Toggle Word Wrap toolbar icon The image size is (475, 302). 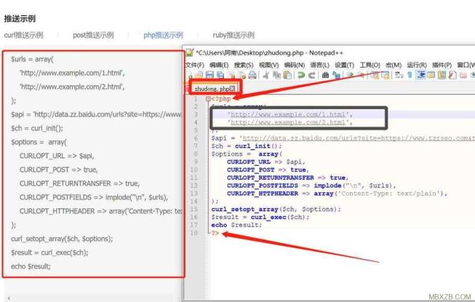pos(399,75)
